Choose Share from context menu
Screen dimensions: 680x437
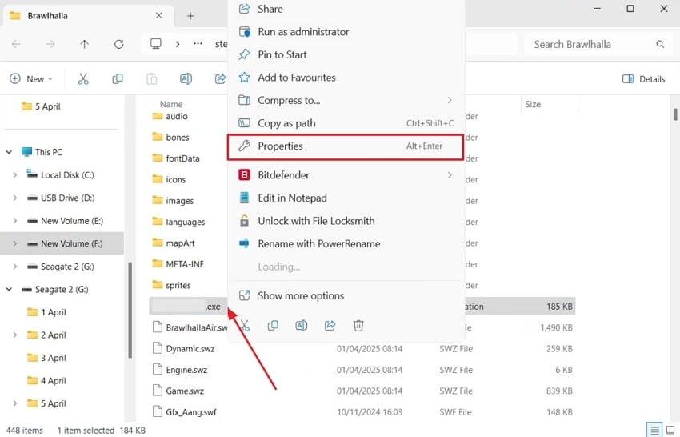coord(346,9)
